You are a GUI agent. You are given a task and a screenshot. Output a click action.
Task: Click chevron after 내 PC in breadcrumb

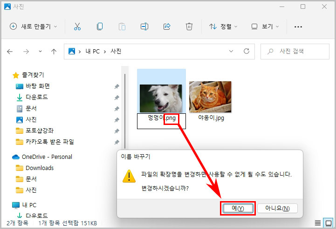[x=105, y=52]
